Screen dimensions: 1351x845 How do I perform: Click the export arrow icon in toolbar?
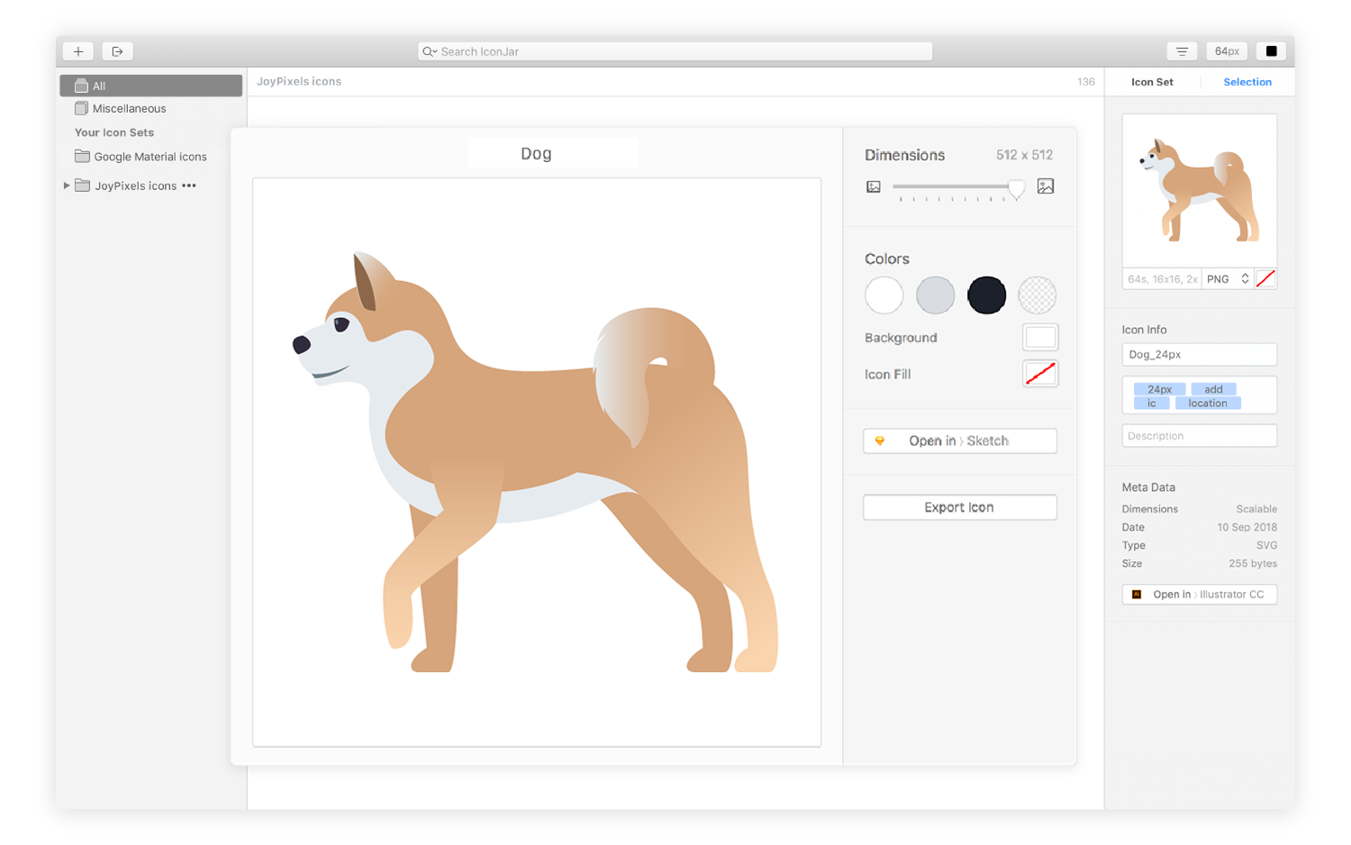[117, 51]
